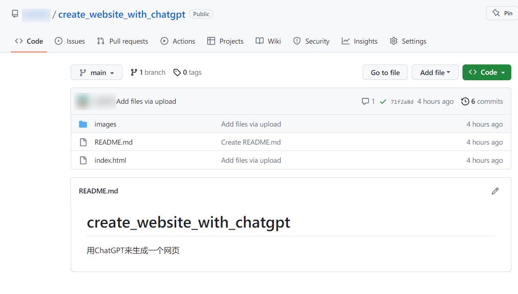Click the 4 hours ago timestamp for README.md
The image size is (518, 294).
[x=485, y=142]
